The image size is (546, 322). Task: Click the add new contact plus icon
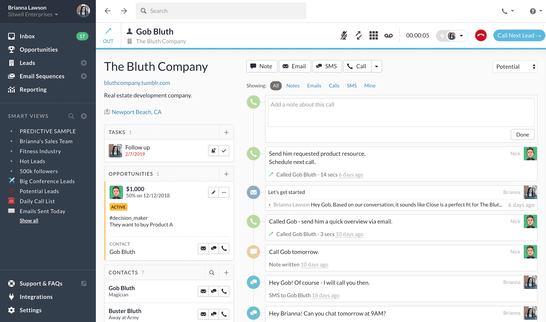tap(226, 272)
